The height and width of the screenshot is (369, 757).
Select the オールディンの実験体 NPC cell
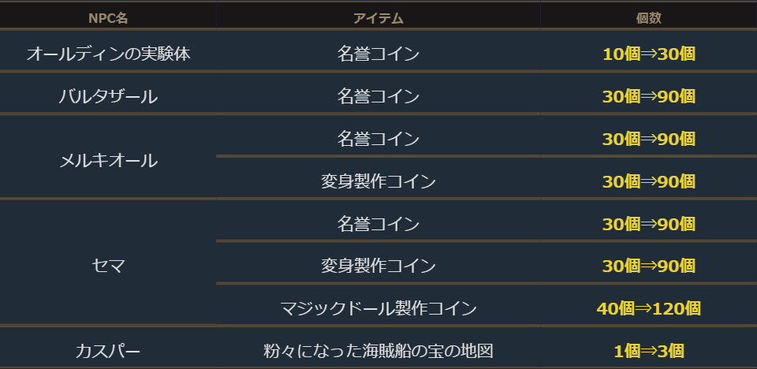108,54
